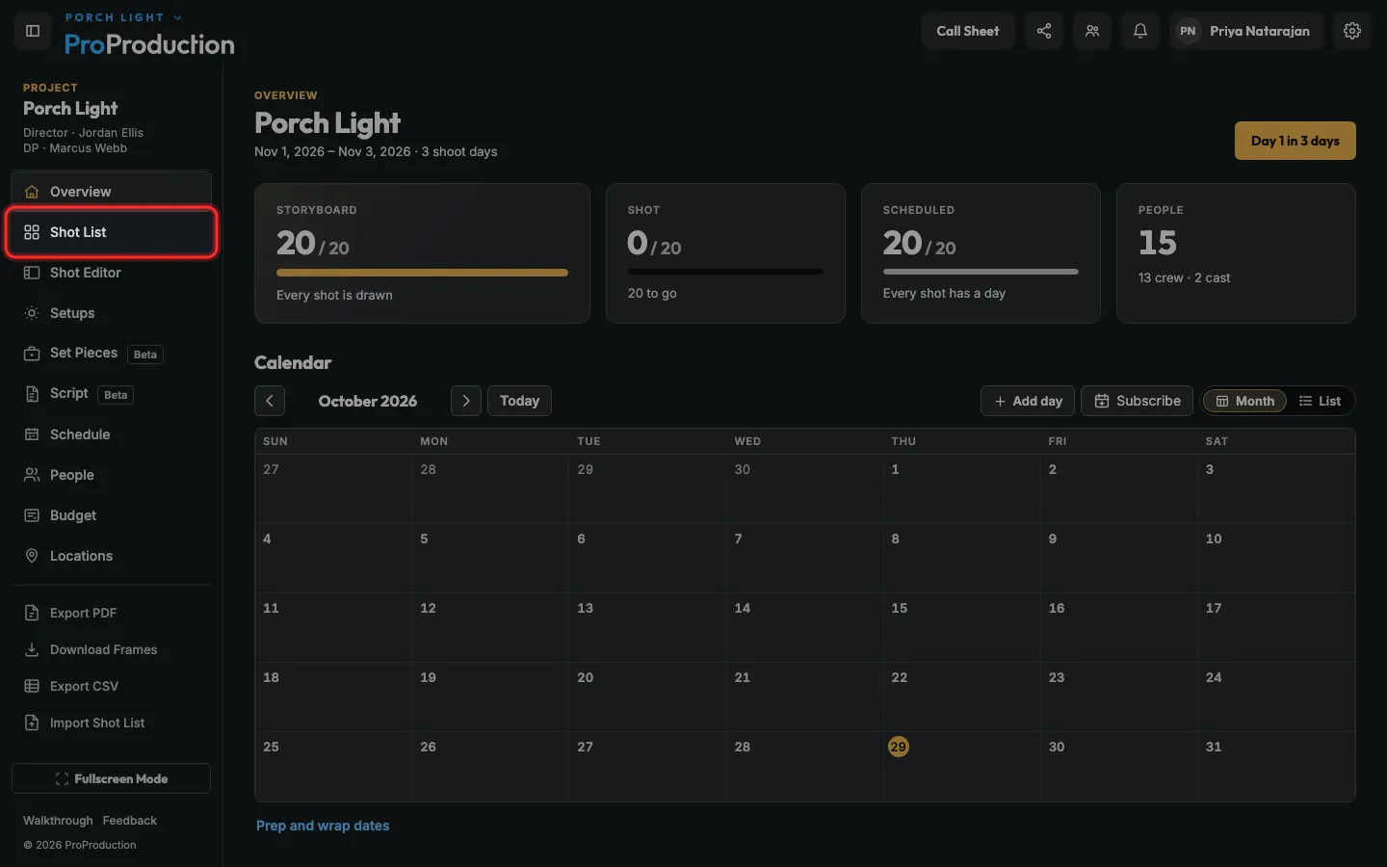Click the Export PDF file icon

[x=32, y=613]
